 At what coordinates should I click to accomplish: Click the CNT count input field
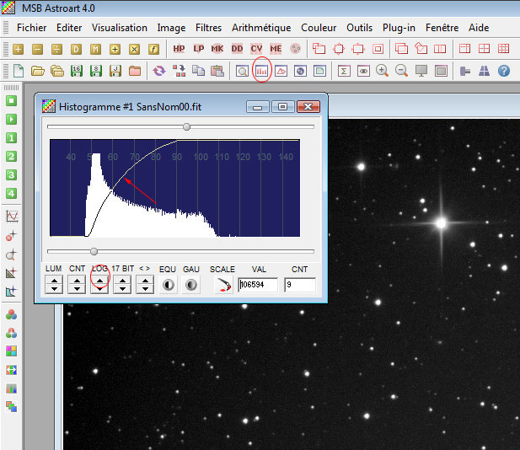pos(300,285)
